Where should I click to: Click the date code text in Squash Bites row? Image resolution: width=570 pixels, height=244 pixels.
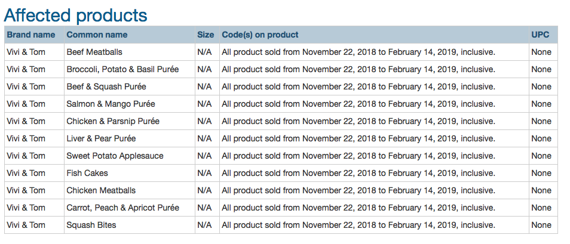click(x=358, y=225)
